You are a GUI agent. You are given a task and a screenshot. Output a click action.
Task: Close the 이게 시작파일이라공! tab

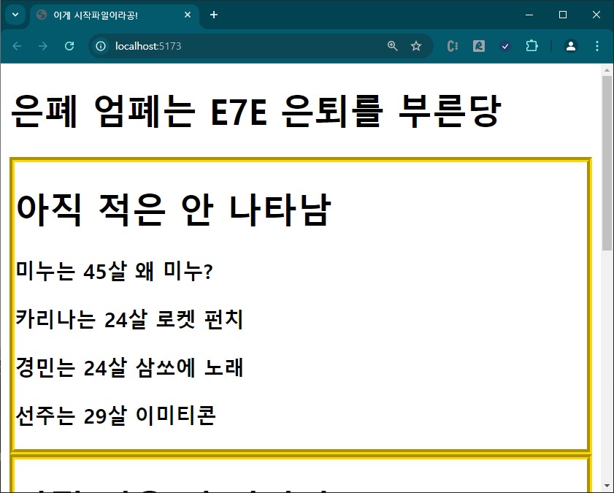pos(188,15)
